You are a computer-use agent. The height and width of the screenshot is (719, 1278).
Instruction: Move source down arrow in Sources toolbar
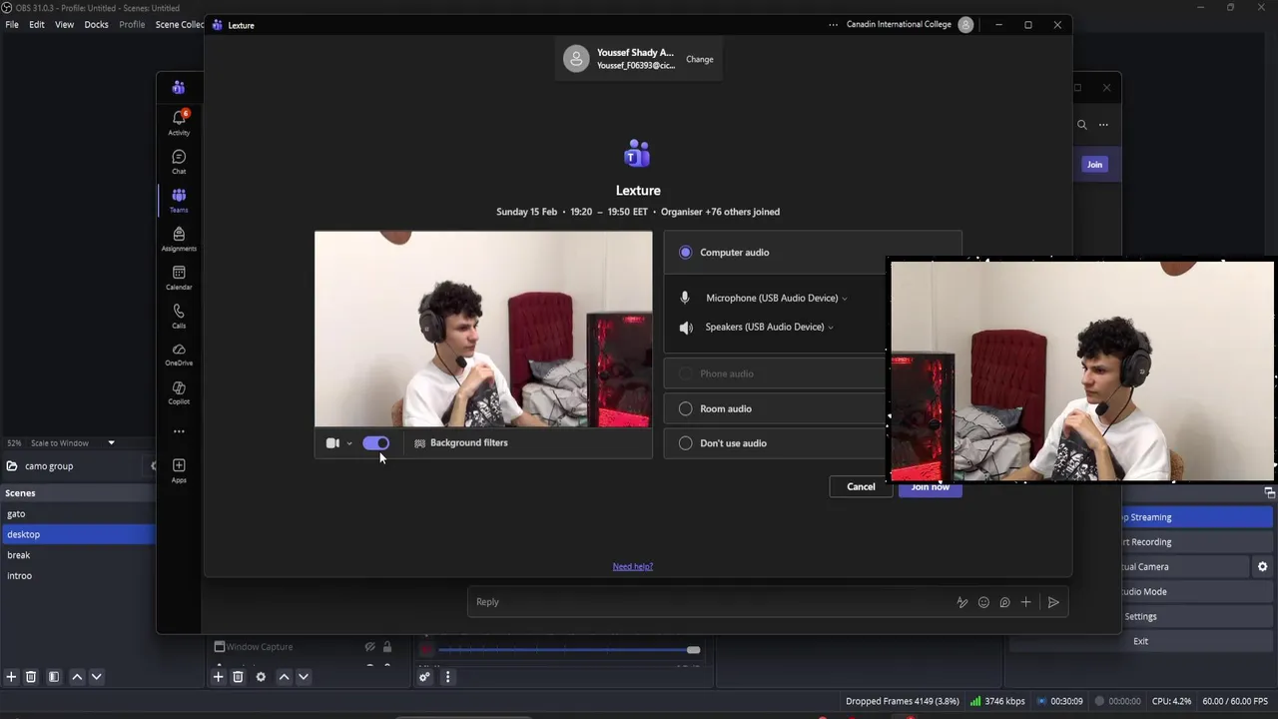click(x=304, y=677)
